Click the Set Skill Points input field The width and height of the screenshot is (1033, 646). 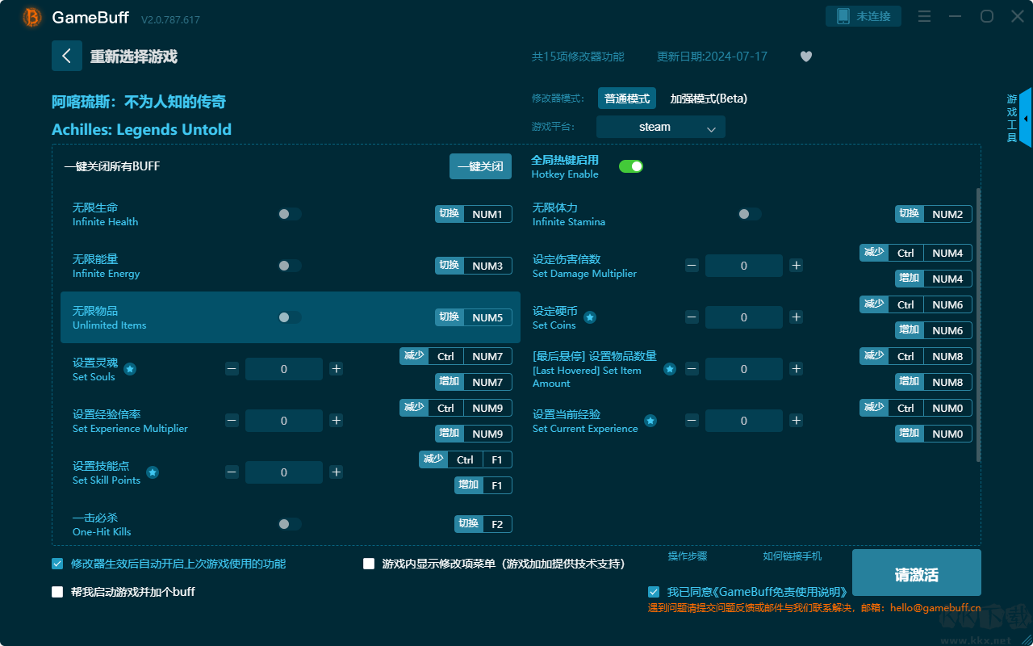[x=284, y=472]
